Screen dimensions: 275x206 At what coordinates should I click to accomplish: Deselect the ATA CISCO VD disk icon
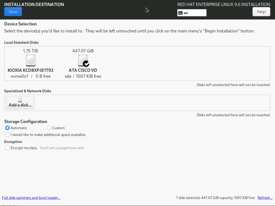(83, 60)
